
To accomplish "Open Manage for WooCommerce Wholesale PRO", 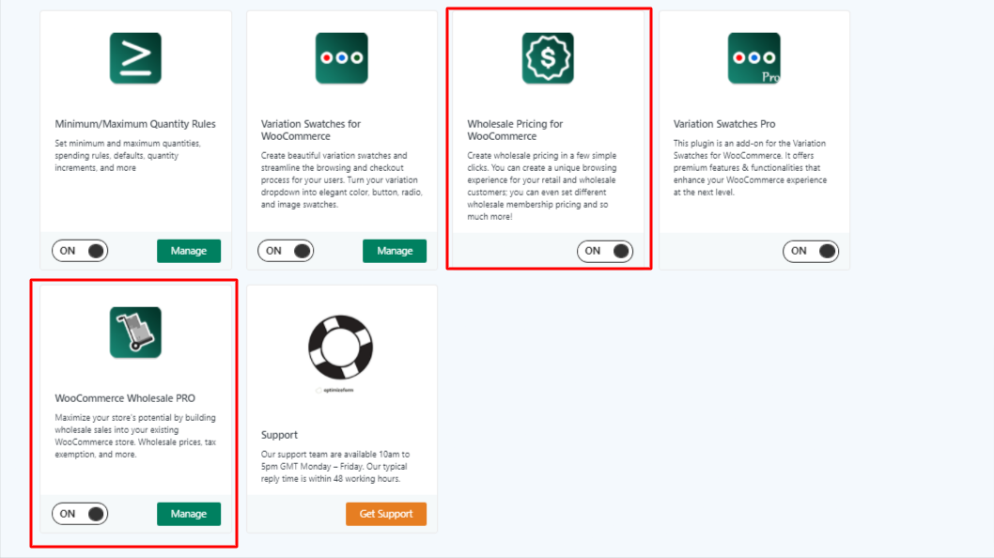I will (189, 514).
